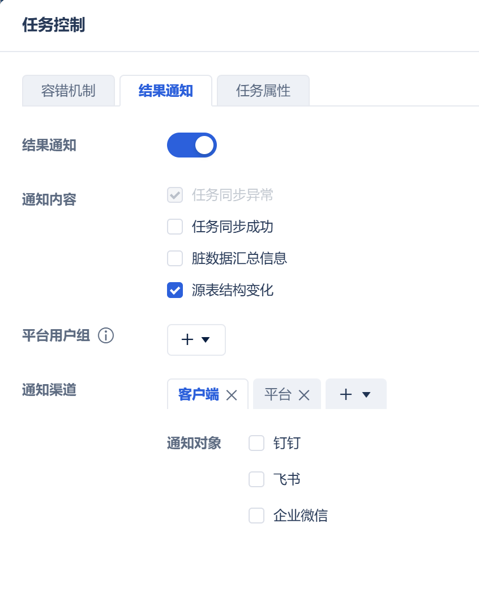Click the plus icon in 平台用户组 selector
This screenshot has width=479, height=596.
click(x=187, y=339)
